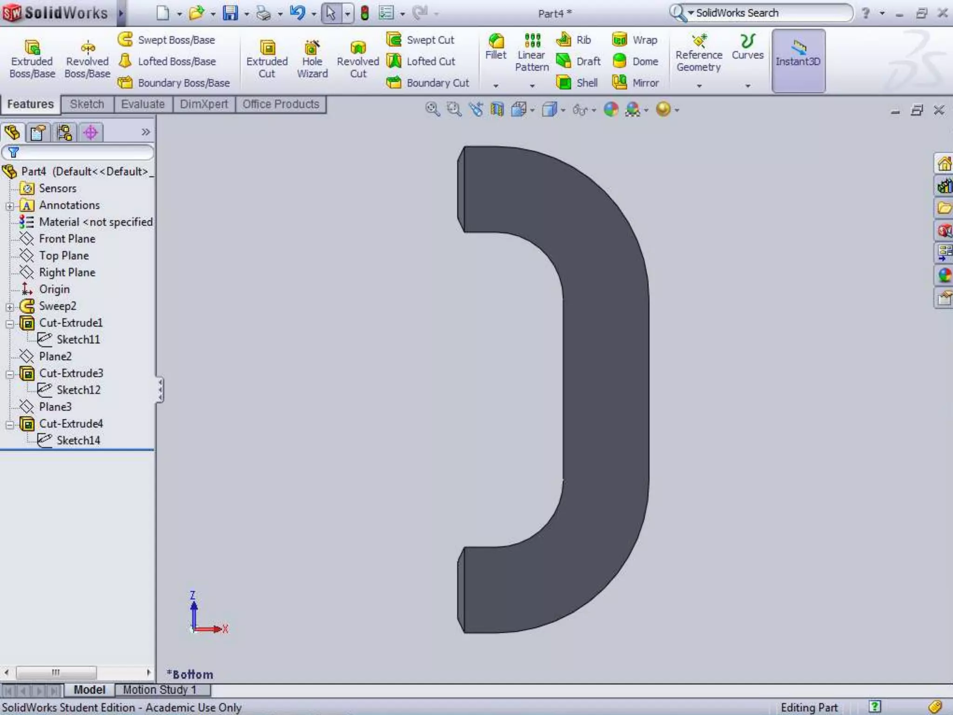953x715 pixels.
Task: Select Sketch14 in the feature tree
Action: (78, 440)
